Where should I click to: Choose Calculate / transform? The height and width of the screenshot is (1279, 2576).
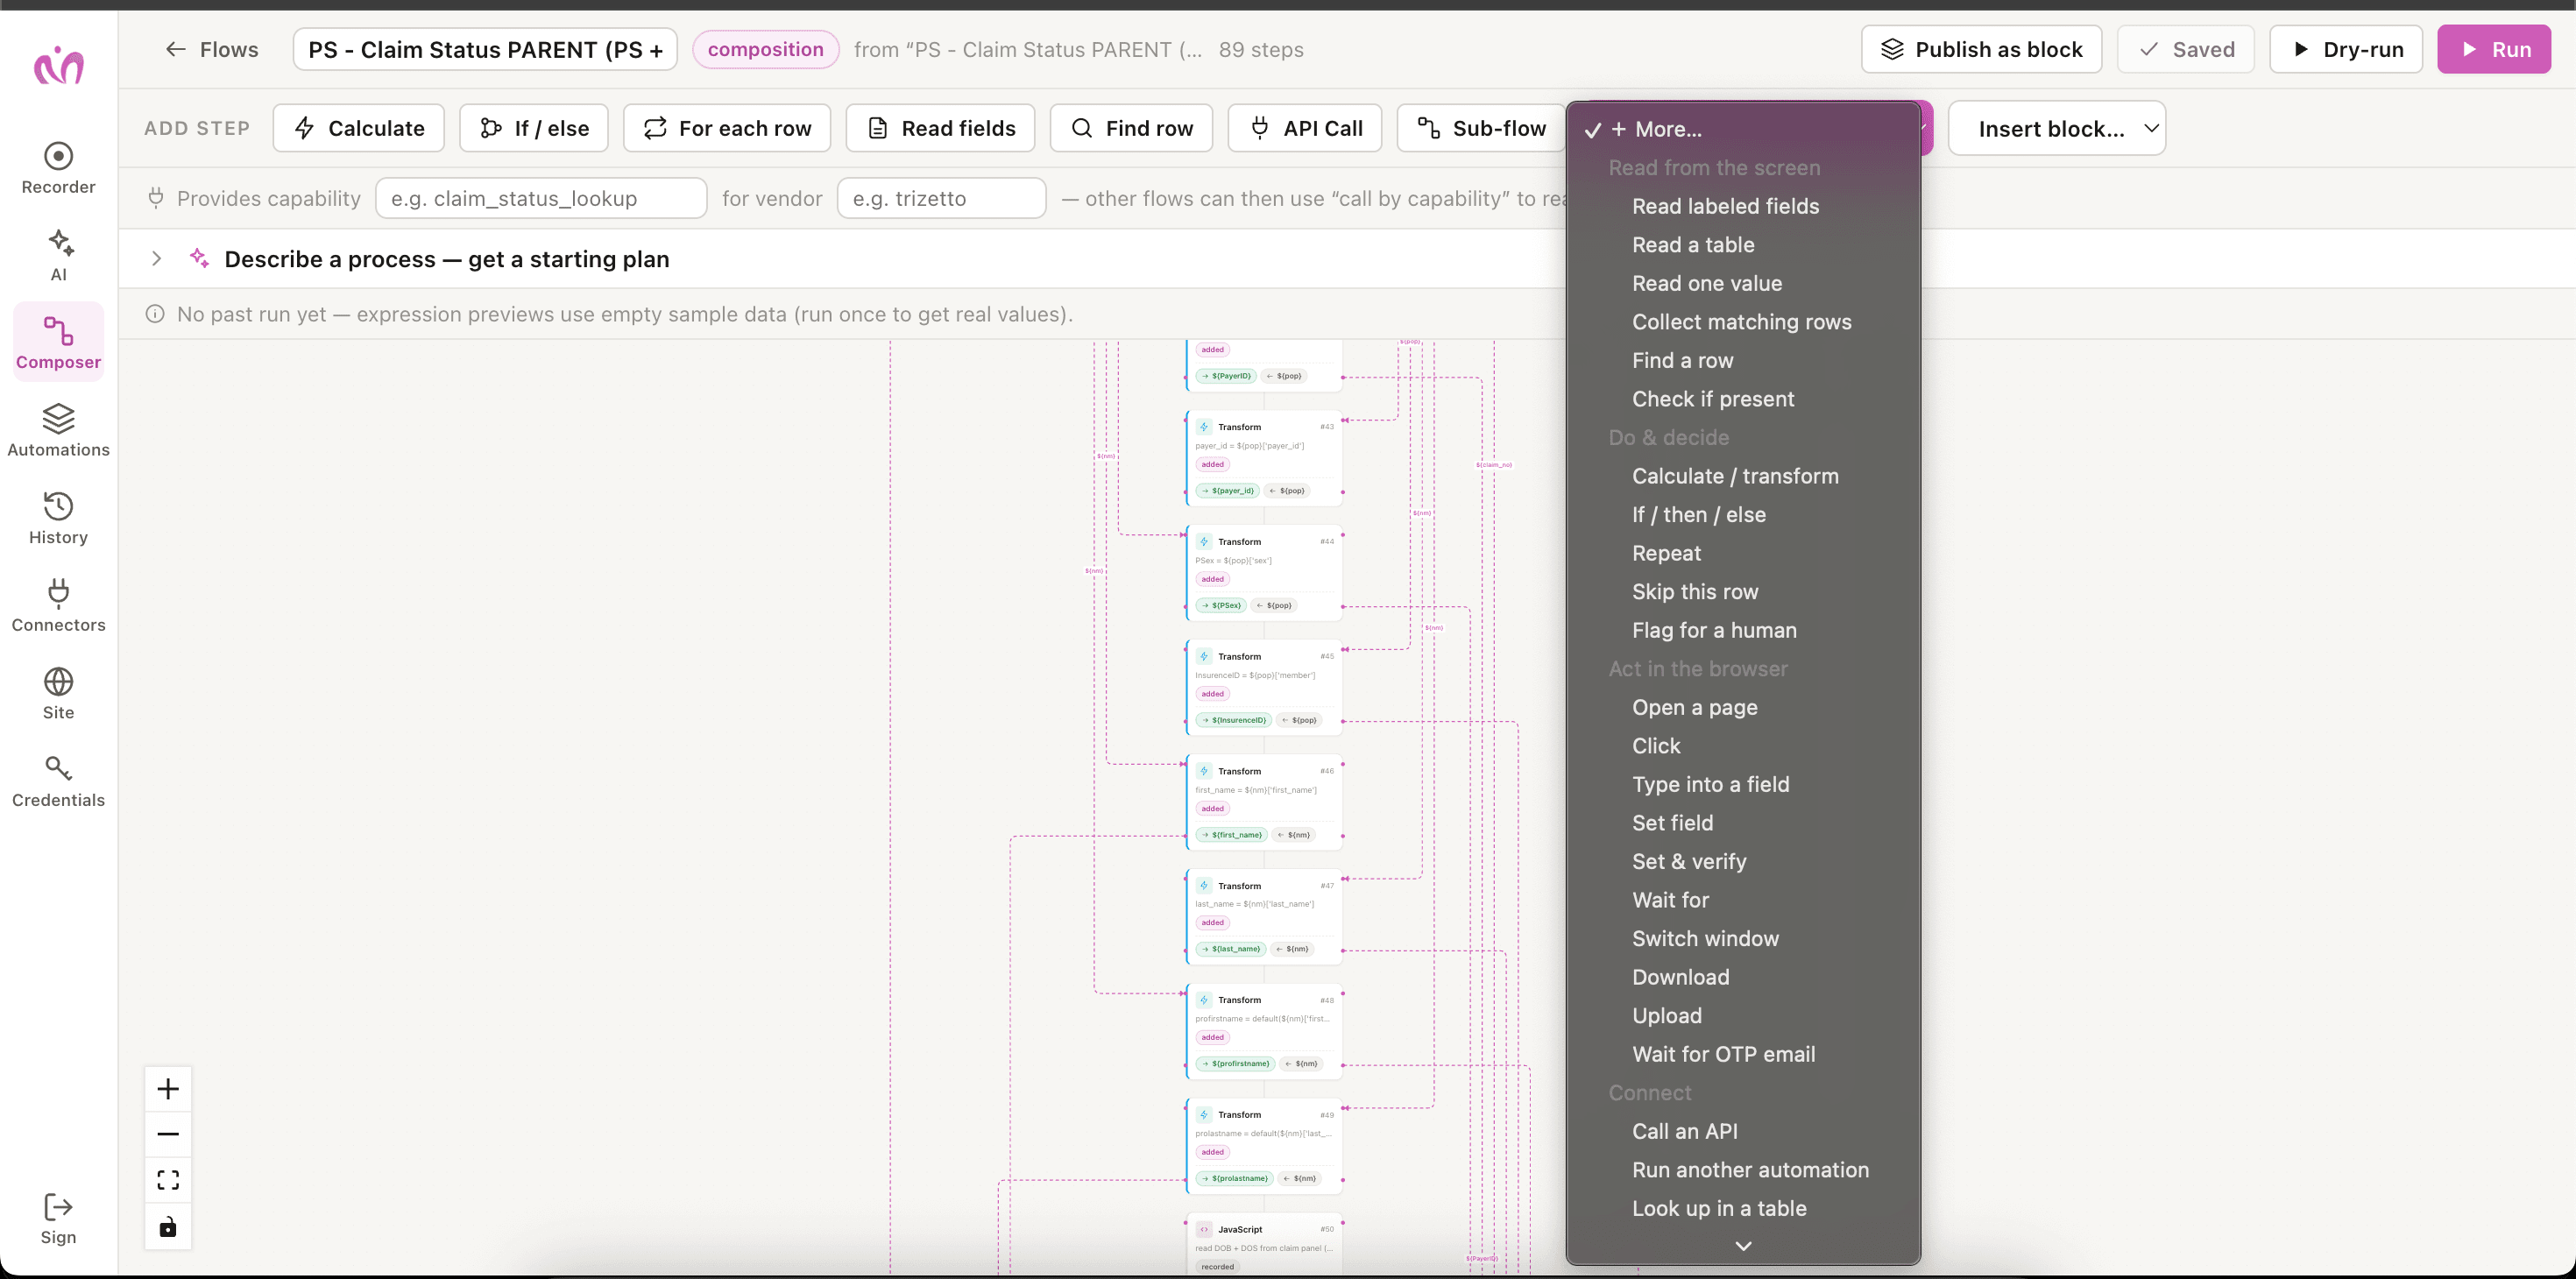click(1743, 476)
